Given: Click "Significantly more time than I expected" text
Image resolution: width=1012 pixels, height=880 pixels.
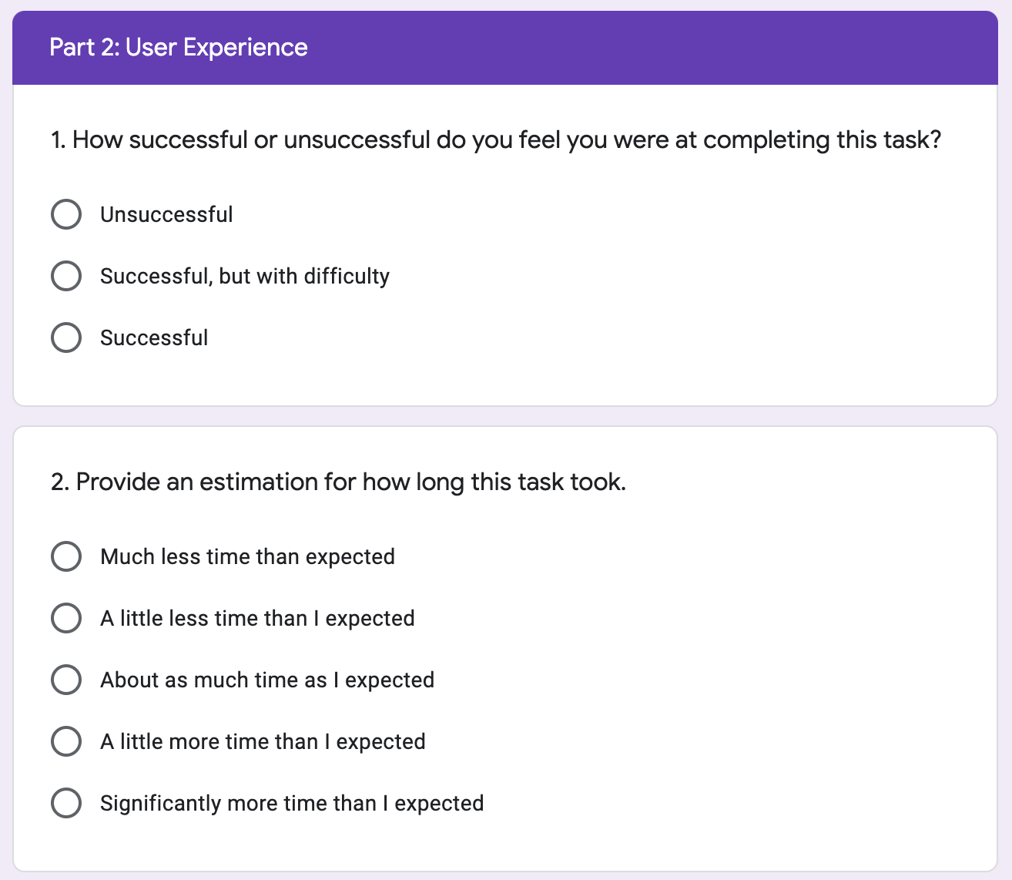Looking at the screenshot, I should (292, 803).
